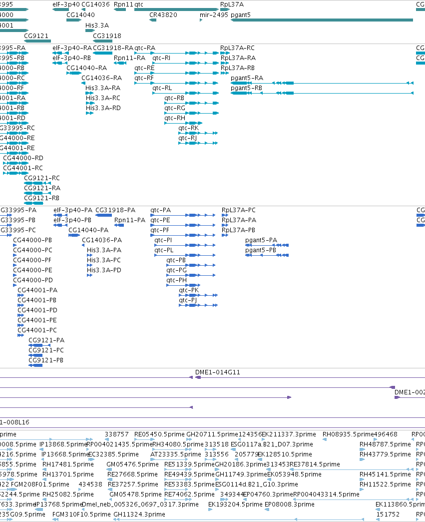This screenshot has height=522, width=425.
Task: Open BAC clone DME1-014G11
Action: [218, 372]
